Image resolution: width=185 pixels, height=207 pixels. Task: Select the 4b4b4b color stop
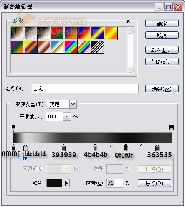95,147
